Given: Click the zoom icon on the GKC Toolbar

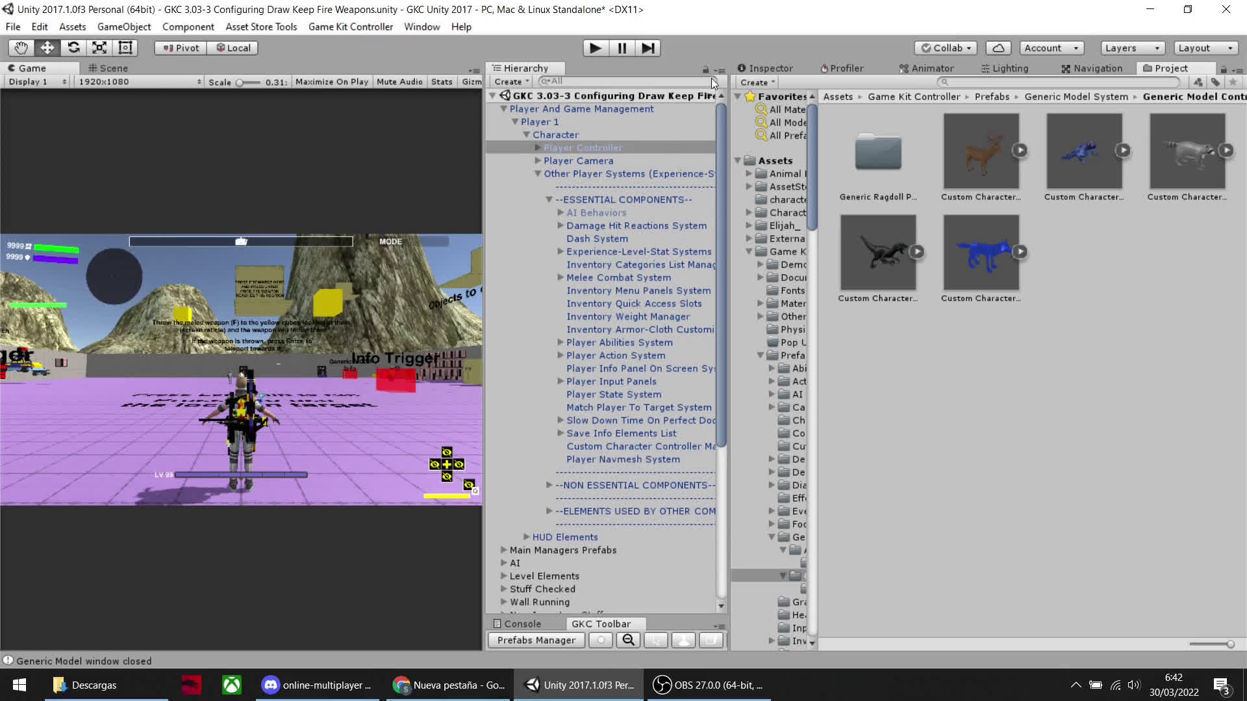Looking at the screenshot, I should 627,640.
